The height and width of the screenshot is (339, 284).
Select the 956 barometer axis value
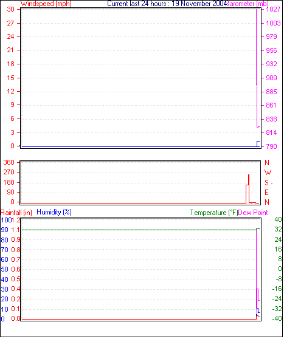[x=271, y=50]
